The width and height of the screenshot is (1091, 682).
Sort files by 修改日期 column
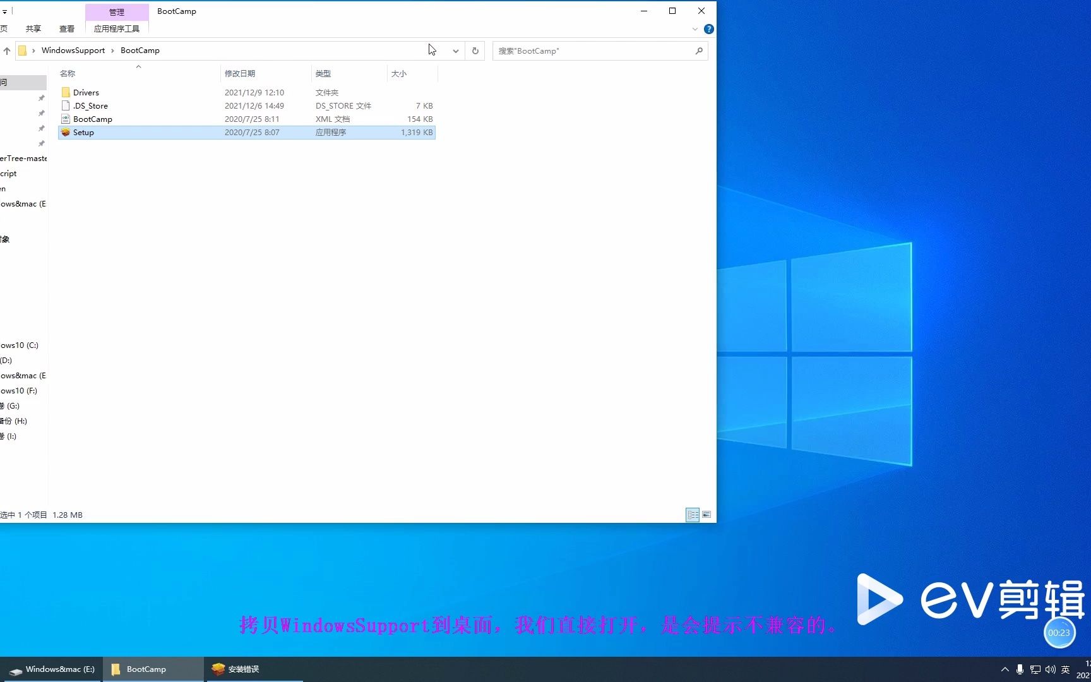(240, 74)
